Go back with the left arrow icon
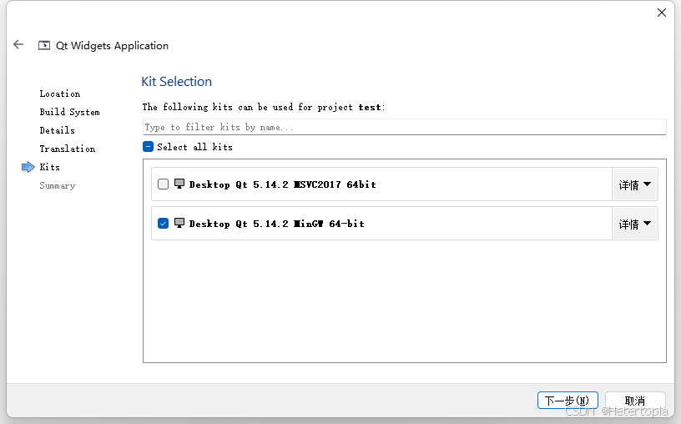Viewport: 681px width, 424px height. [18, 44]
